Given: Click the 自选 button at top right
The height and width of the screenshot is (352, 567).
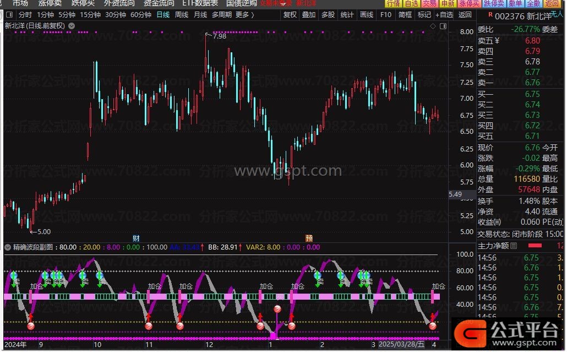Looking at the screenshot, I should click(412, 4).
